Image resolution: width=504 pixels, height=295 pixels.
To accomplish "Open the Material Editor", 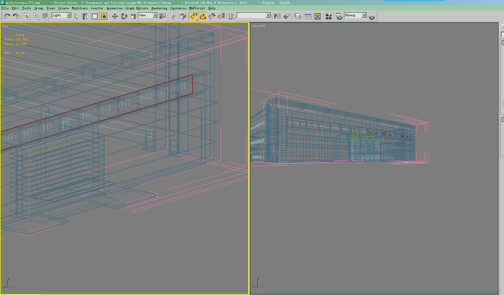I will coord(328,16).
